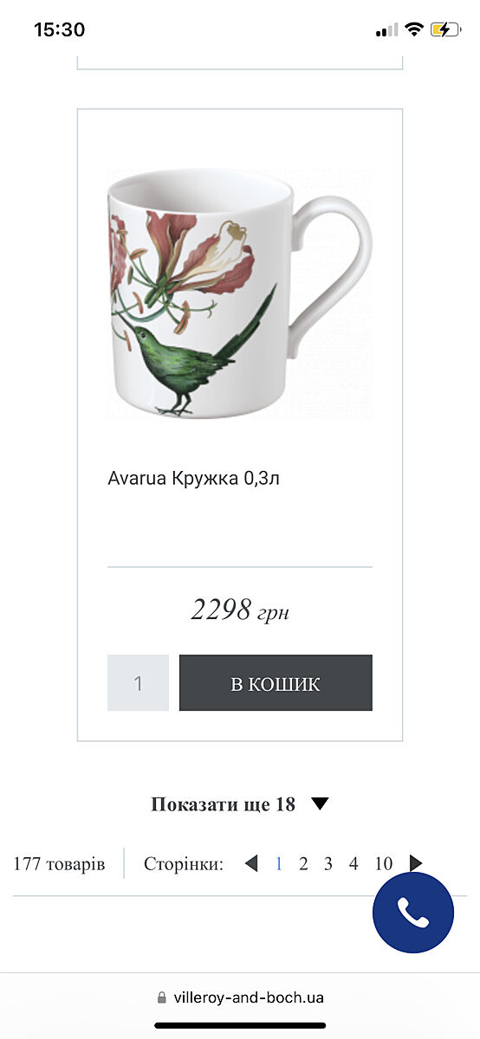Tap the cellular signal bars icon

[387, 30]
